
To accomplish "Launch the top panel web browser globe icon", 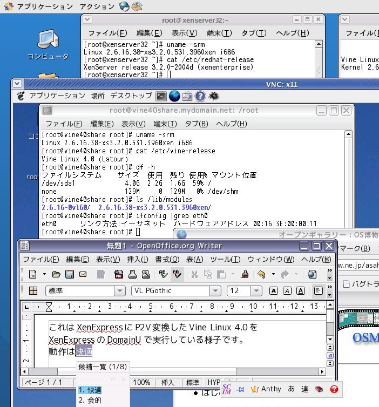I will (124, 6).
